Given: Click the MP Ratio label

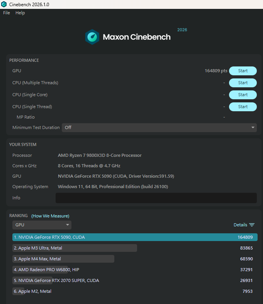Looking at the screenshot, I should coord(25,117).
